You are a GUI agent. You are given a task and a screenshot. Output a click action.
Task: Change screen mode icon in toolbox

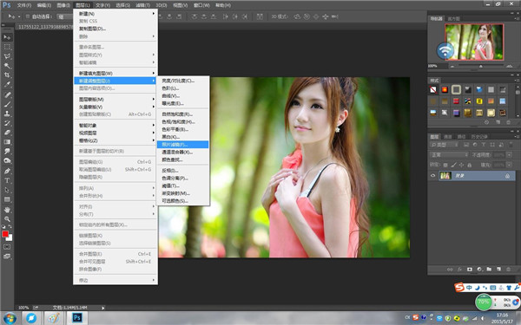(x=7, y=257)
